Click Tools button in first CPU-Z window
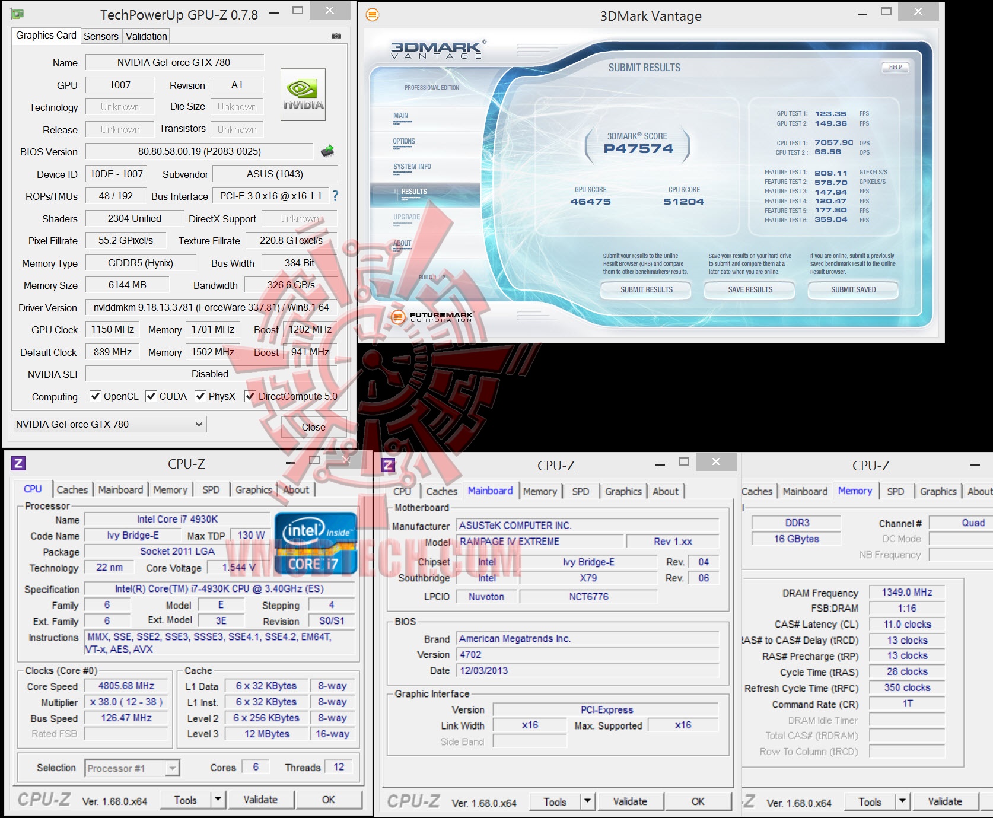Screen dimensions: 993x818 [186, 800]
